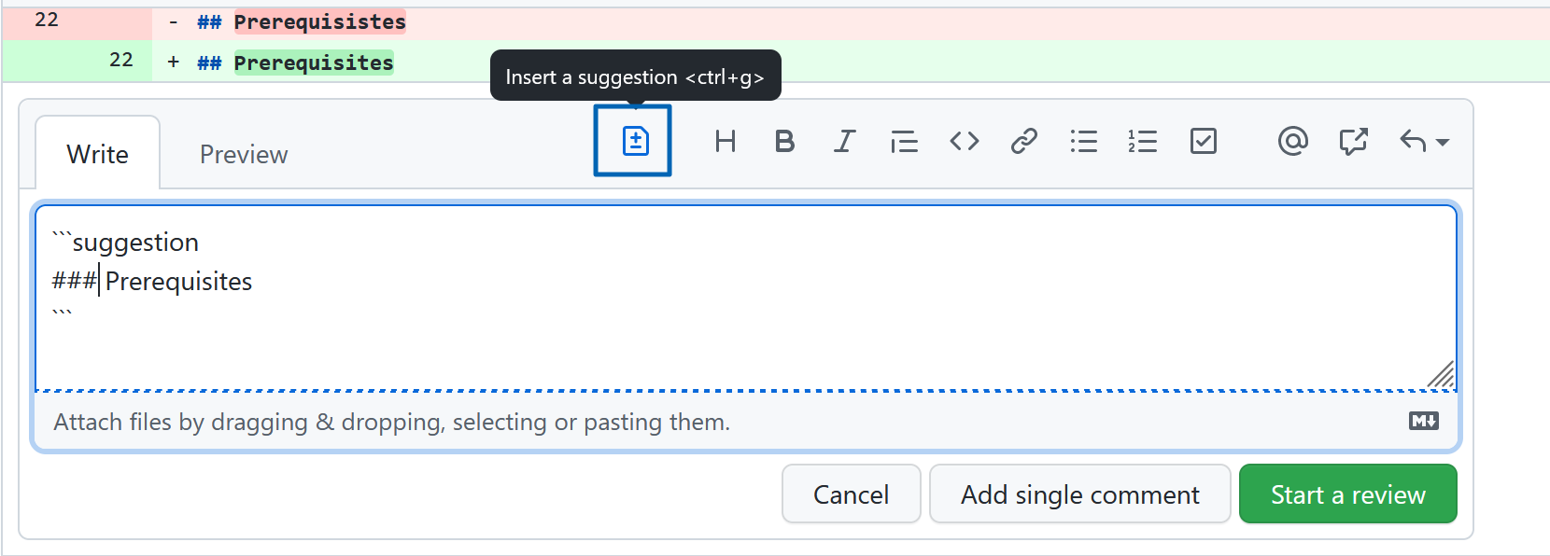Click the green Start a review button
This screenshot has width=1550, height=556.
click(1347, 493)
